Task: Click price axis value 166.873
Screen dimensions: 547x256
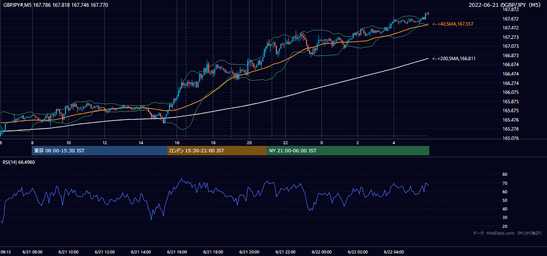Action: pyautogui.click(x=510, y=55)
